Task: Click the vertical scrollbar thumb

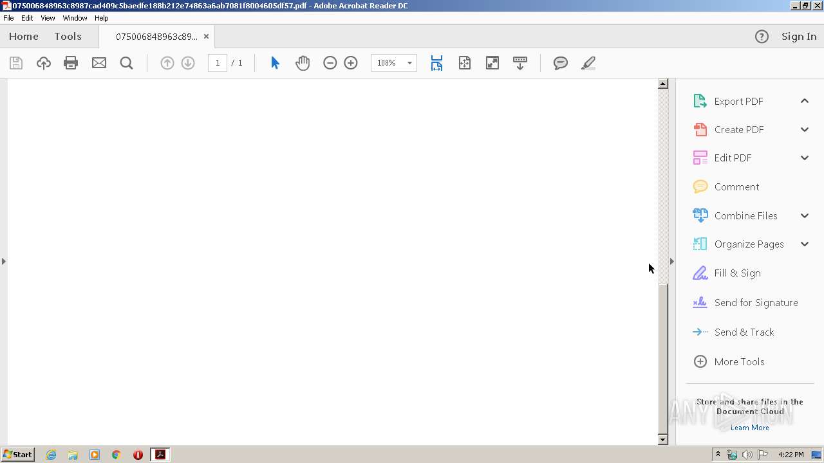Action: (663, 359)
